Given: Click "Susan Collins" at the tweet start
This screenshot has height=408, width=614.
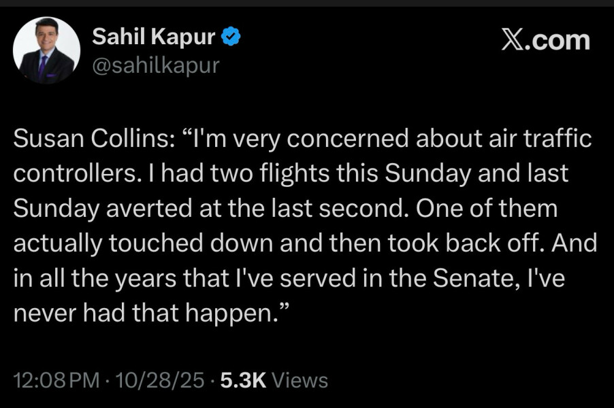Looking at the screenshot, I should point(83,139).
